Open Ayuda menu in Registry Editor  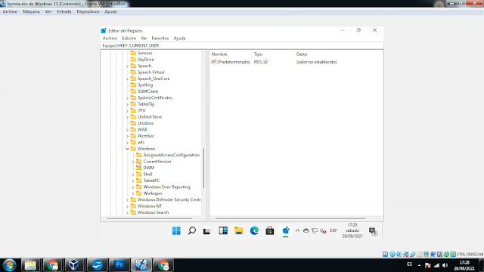pos(180,39)
